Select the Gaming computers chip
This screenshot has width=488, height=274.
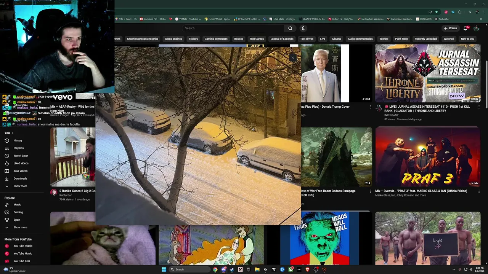[x=216, y=39]
